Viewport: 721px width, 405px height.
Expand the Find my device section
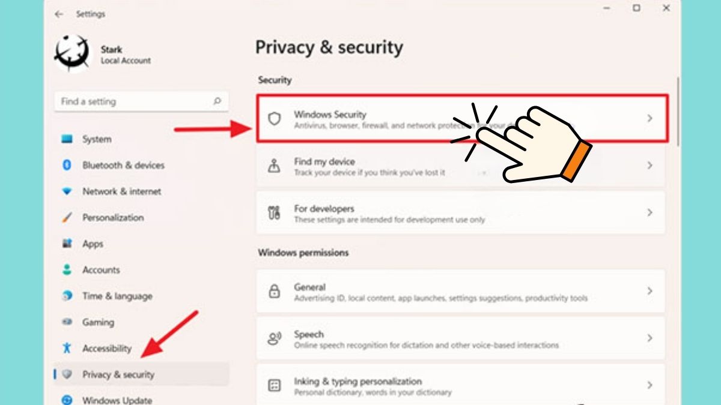tap(650, 165)
